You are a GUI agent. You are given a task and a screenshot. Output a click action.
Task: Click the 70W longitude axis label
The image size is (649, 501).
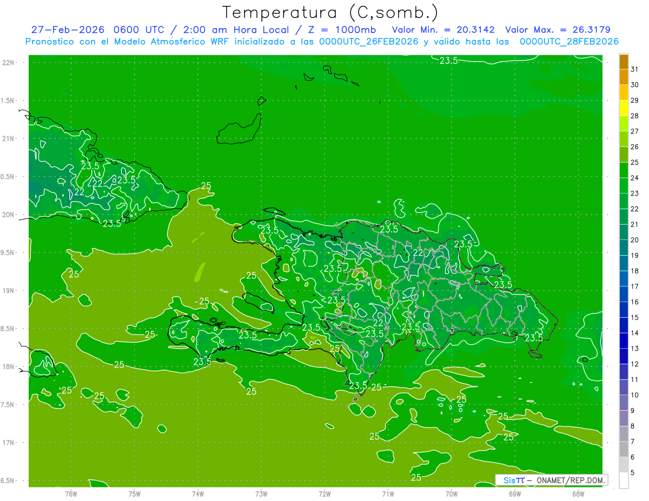(x=452, y=493)
